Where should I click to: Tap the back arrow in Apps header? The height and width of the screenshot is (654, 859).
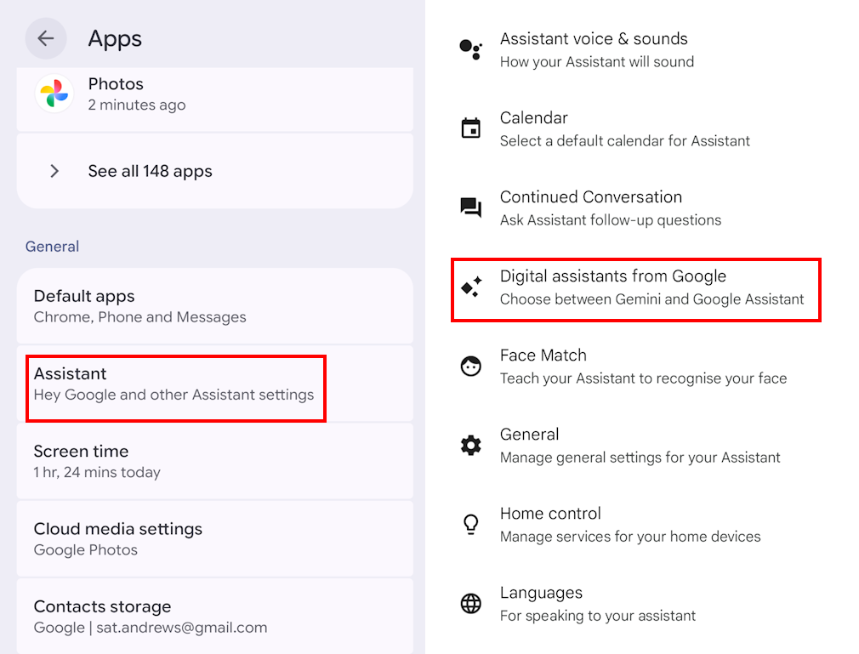tap(45, 38)
